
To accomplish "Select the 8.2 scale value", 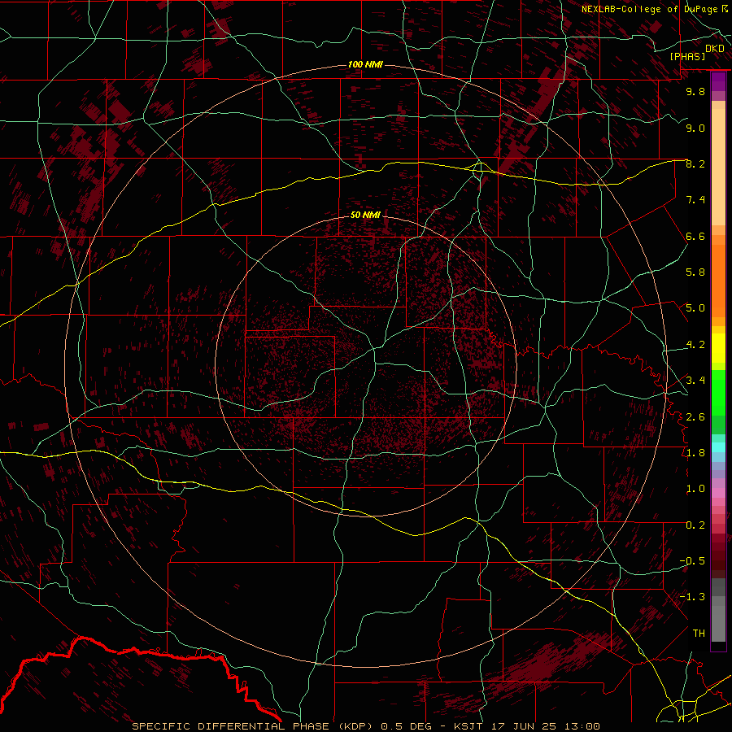I will pyautogui.click(x=695, y=163).
